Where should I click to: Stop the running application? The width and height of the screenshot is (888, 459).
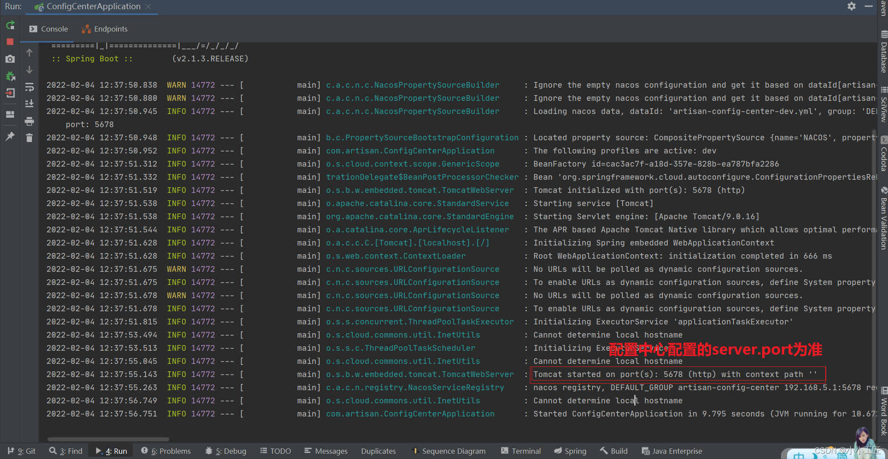10,42
